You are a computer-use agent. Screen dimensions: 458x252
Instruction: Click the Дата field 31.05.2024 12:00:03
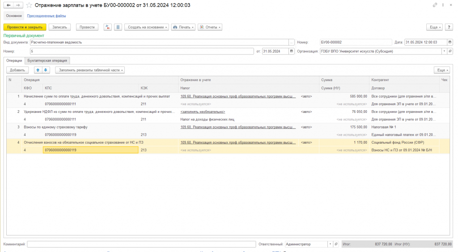[426, 42]
